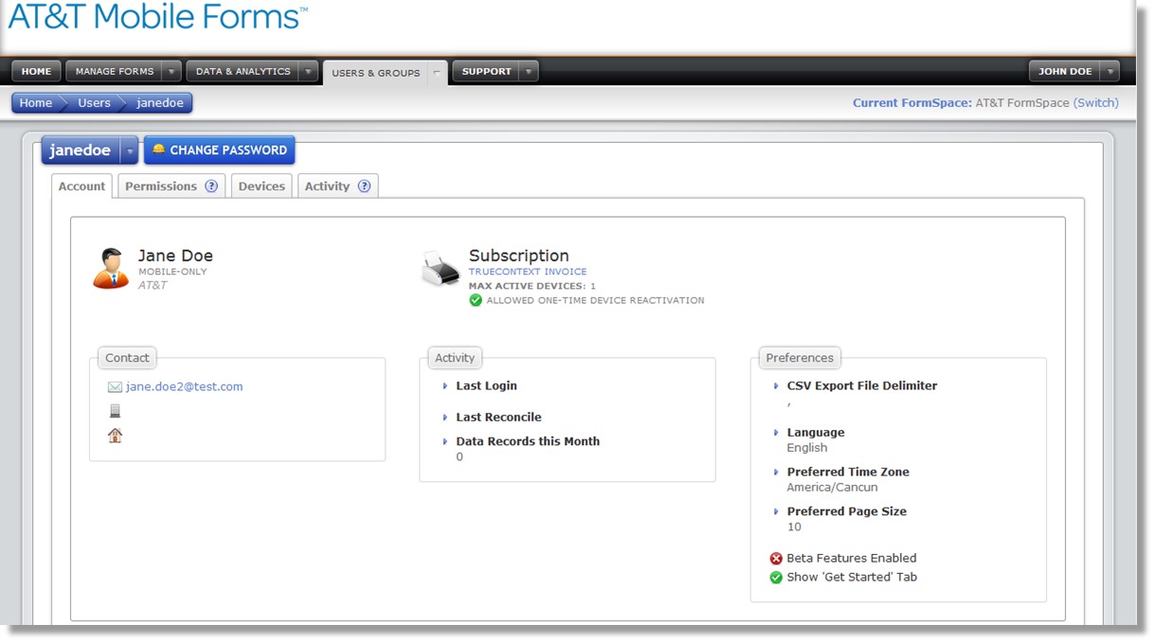Screen dimensions: 1154x642
Task: Open the Data & Analytics dropdown arrow
Action: (308, 71)
